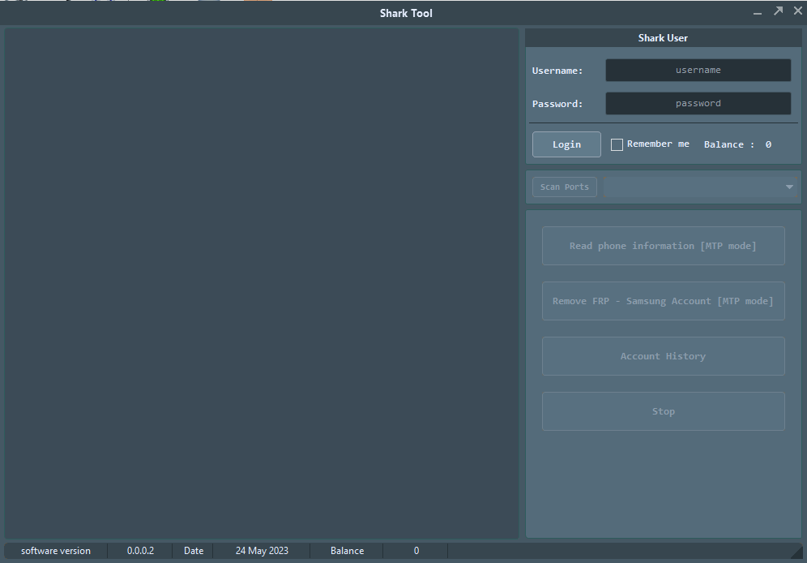Minimize the Shark Tool window
This screenshot has height=563, width=807.
click(x=758, y=13)
